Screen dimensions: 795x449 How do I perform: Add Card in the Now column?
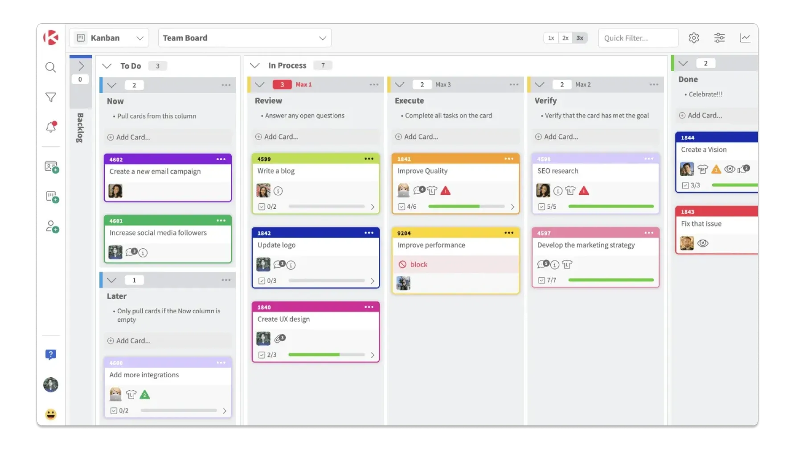[x=168, y=137]
